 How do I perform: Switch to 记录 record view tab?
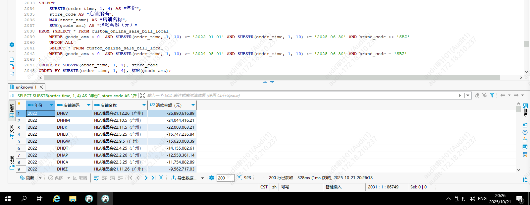click(x=12, y=163)
